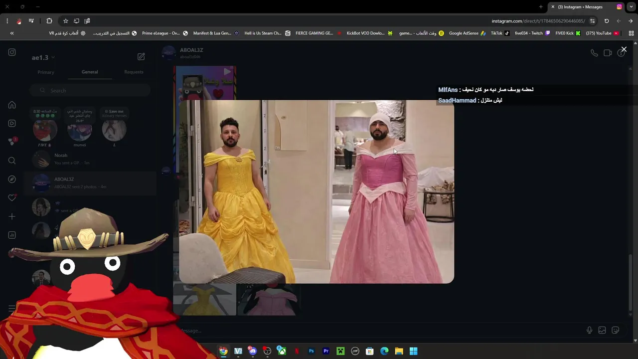Open the KickBot VOD Downloader bookmark
The image size is (638, 359).
[x=369, y=33]
